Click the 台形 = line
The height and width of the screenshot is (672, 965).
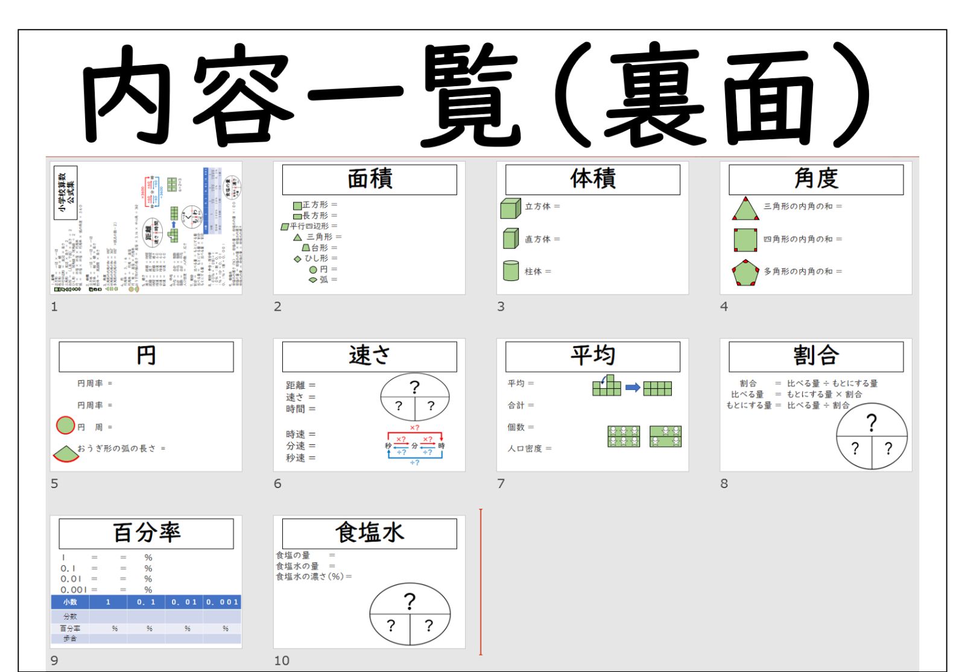point(320,248)
